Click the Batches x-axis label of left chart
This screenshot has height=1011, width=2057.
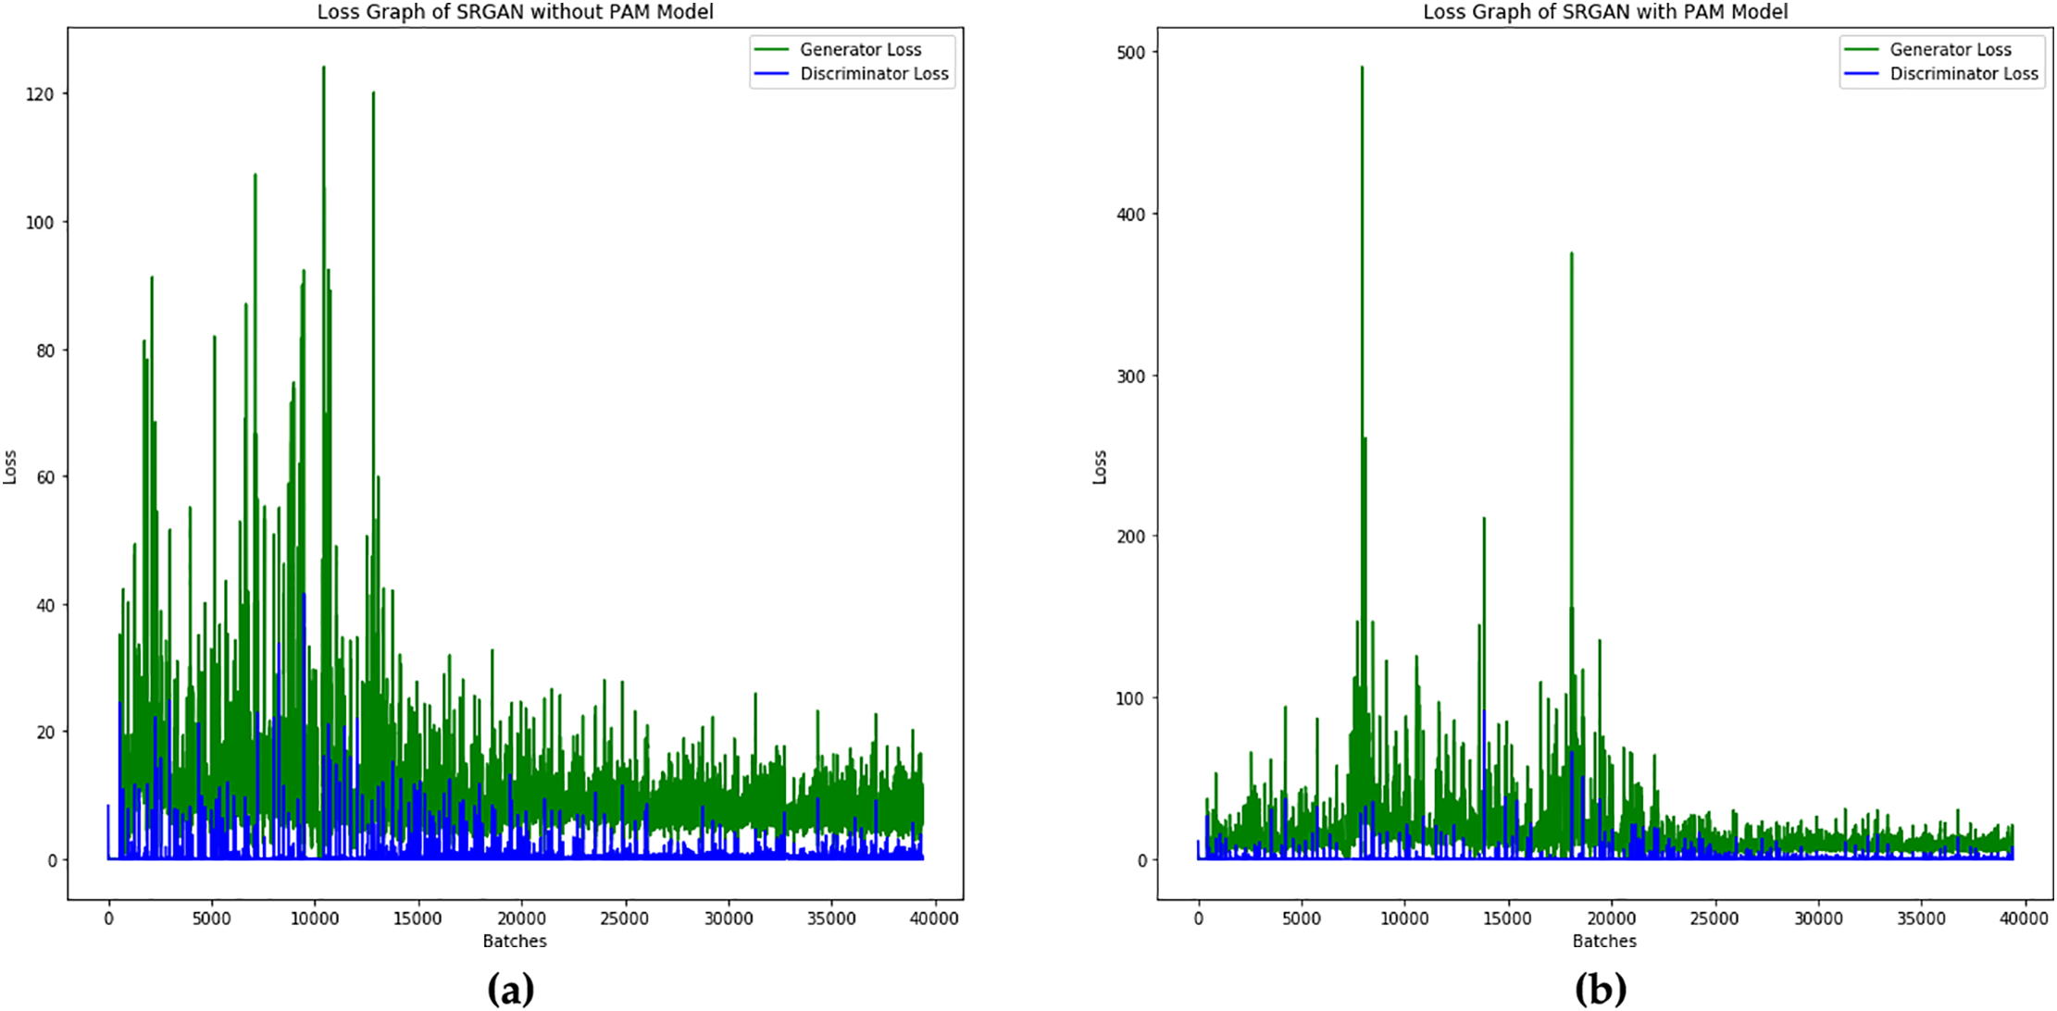(x=515, y=941)
